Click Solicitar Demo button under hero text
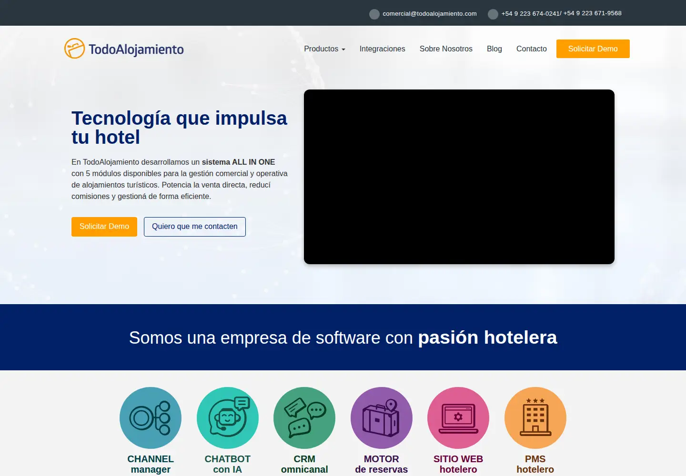The image size is (686, 476). point(104,227)
